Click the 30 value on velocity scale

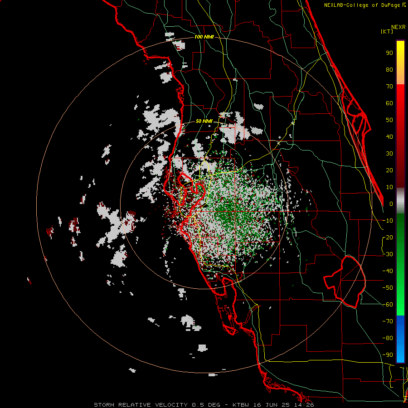(389, 154)
